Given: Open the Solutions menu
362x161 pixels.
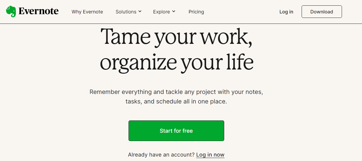Looking at the screenshot, I should (129, 12).
